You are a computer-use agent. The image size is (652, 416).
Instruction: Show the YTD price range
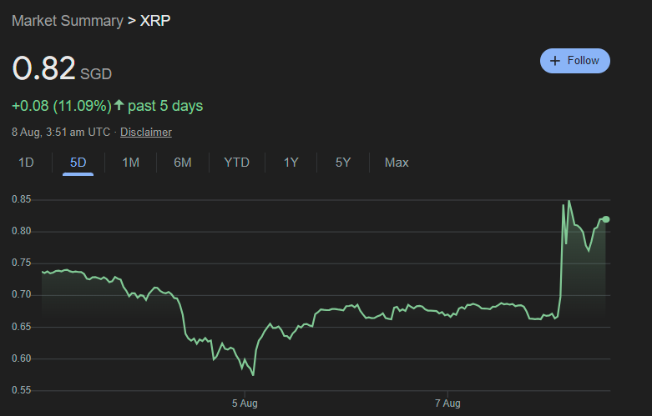click(x=236, y=163)
